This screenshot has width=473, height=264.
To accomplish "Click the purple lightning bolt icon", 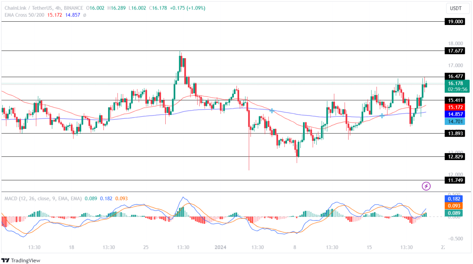I will point(426,186).
